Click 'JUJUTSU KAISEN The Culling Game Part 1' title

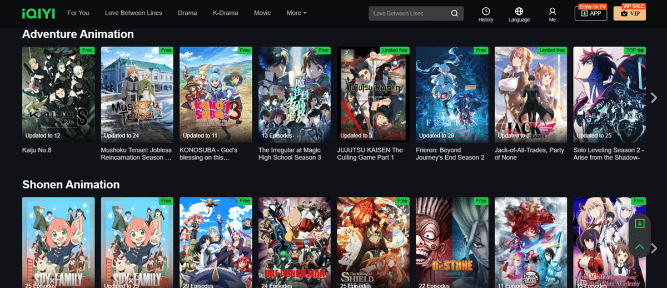pos(370,154)
